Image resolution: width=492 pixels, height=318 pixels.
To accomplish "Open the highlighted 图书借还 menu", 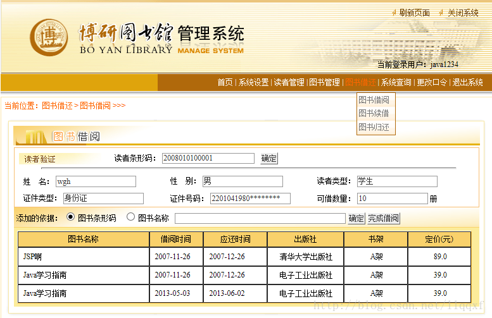I will click(360, 82).
